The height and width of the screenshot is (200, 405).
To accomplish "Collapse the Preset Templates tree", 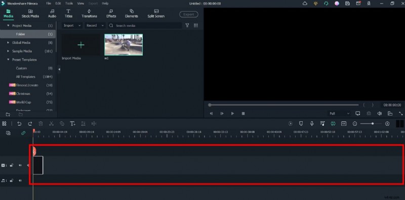I will click(8, 60).
